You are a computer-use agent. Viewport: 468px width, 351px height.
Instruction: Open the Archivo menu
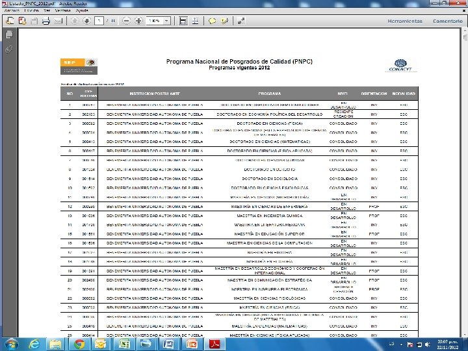coord(12,10)
